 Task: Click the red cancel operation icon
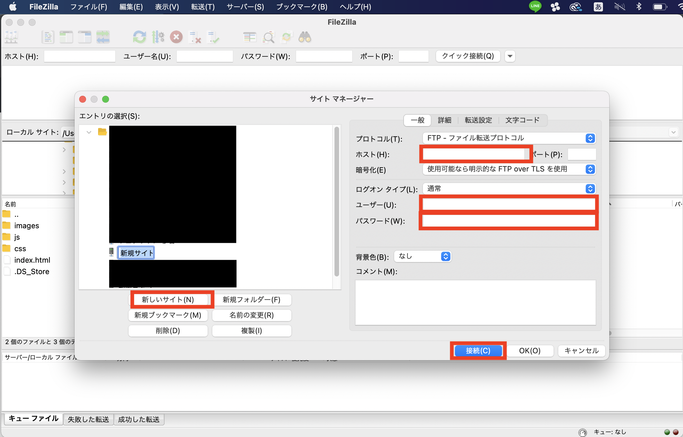pyautogui.click(x=176, y=37)
